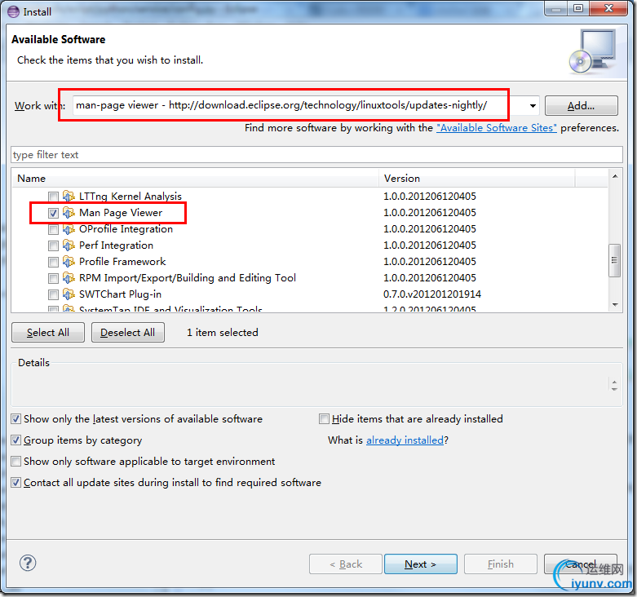Click the LTTng Kernel Analysis feature icon
This screenshot has height=597, width=637.
tap(69, 197)
